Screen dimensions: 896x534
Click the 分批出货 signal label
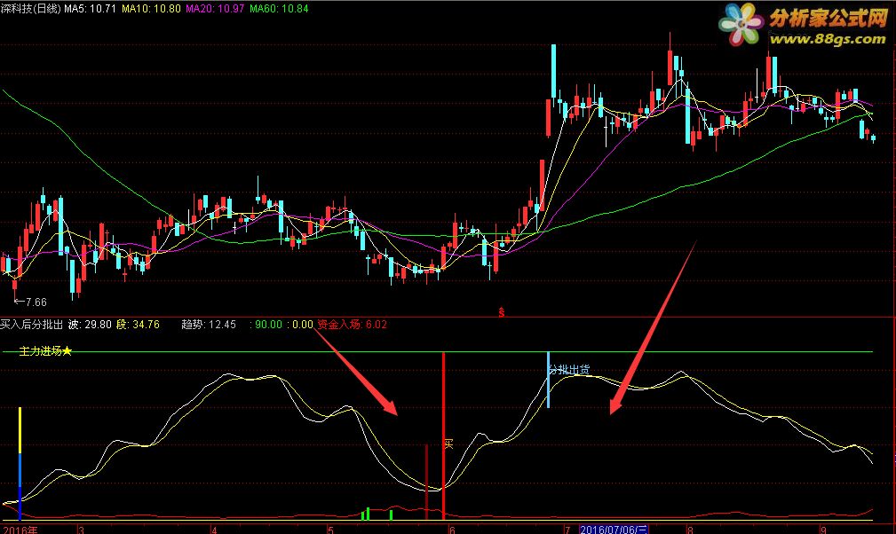(568, 370)
